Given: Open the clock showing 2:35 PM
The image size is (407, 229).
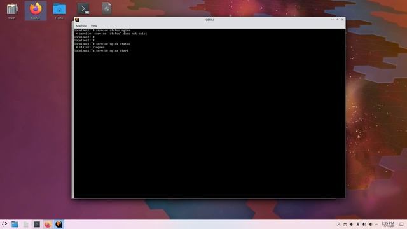Looking at the screenshot, I should (388, 225).
